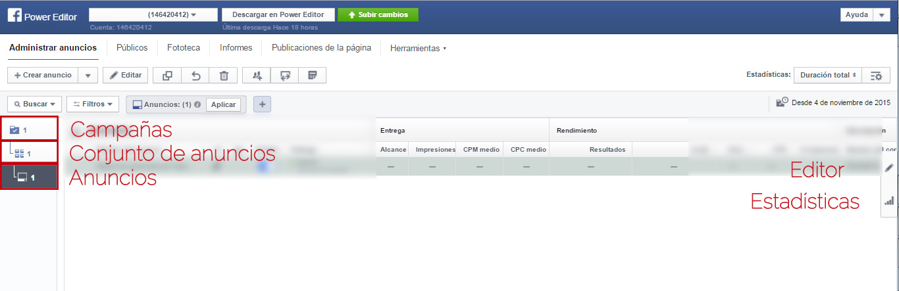This screenshot has height=291, width=899.
Task: Click the plus add filter button
Action: [262, 104]
